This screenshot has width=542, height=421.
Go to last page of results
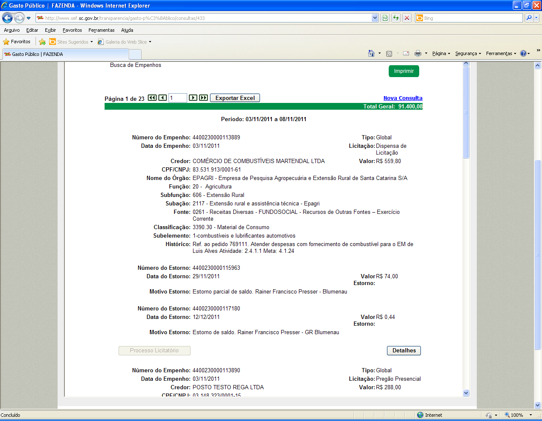coord(204,98)
